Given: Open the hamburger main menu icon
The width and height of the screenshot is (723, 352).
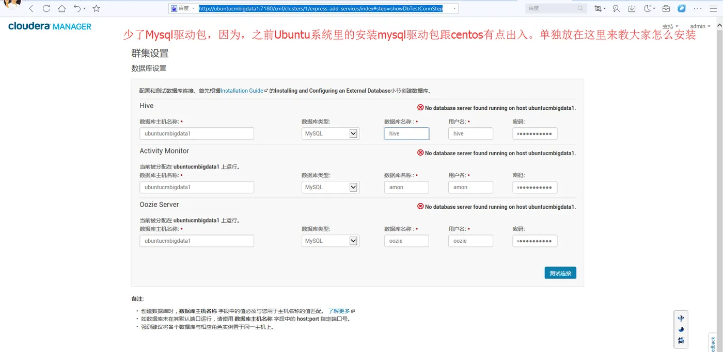Looking at the screenshot, I should pos(713,9).
